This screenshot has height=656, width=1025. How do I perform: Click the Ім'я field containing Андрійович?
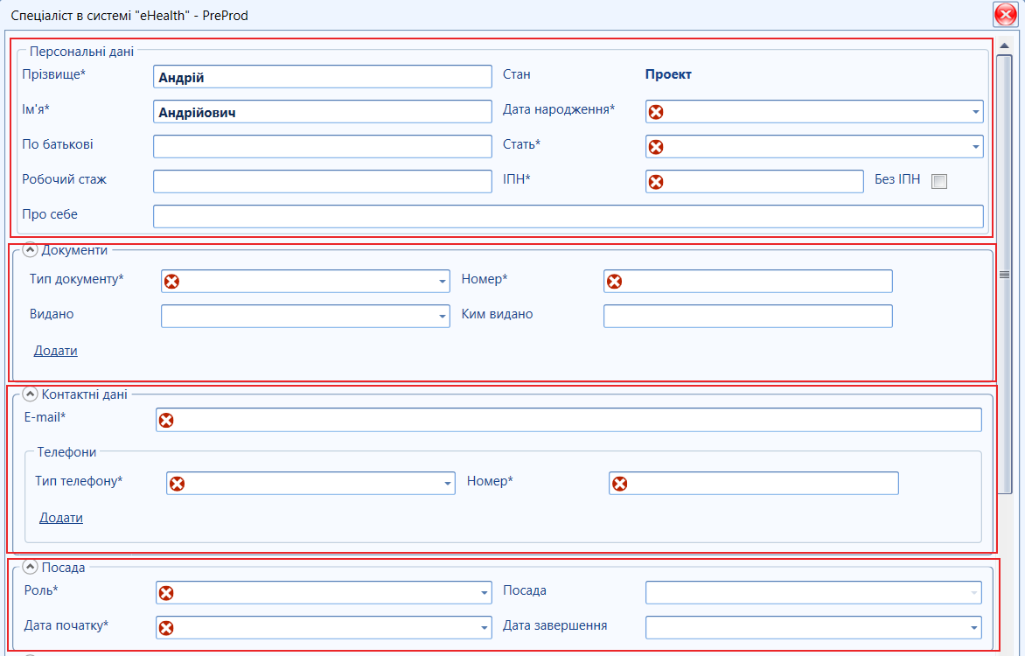point(322,112)
